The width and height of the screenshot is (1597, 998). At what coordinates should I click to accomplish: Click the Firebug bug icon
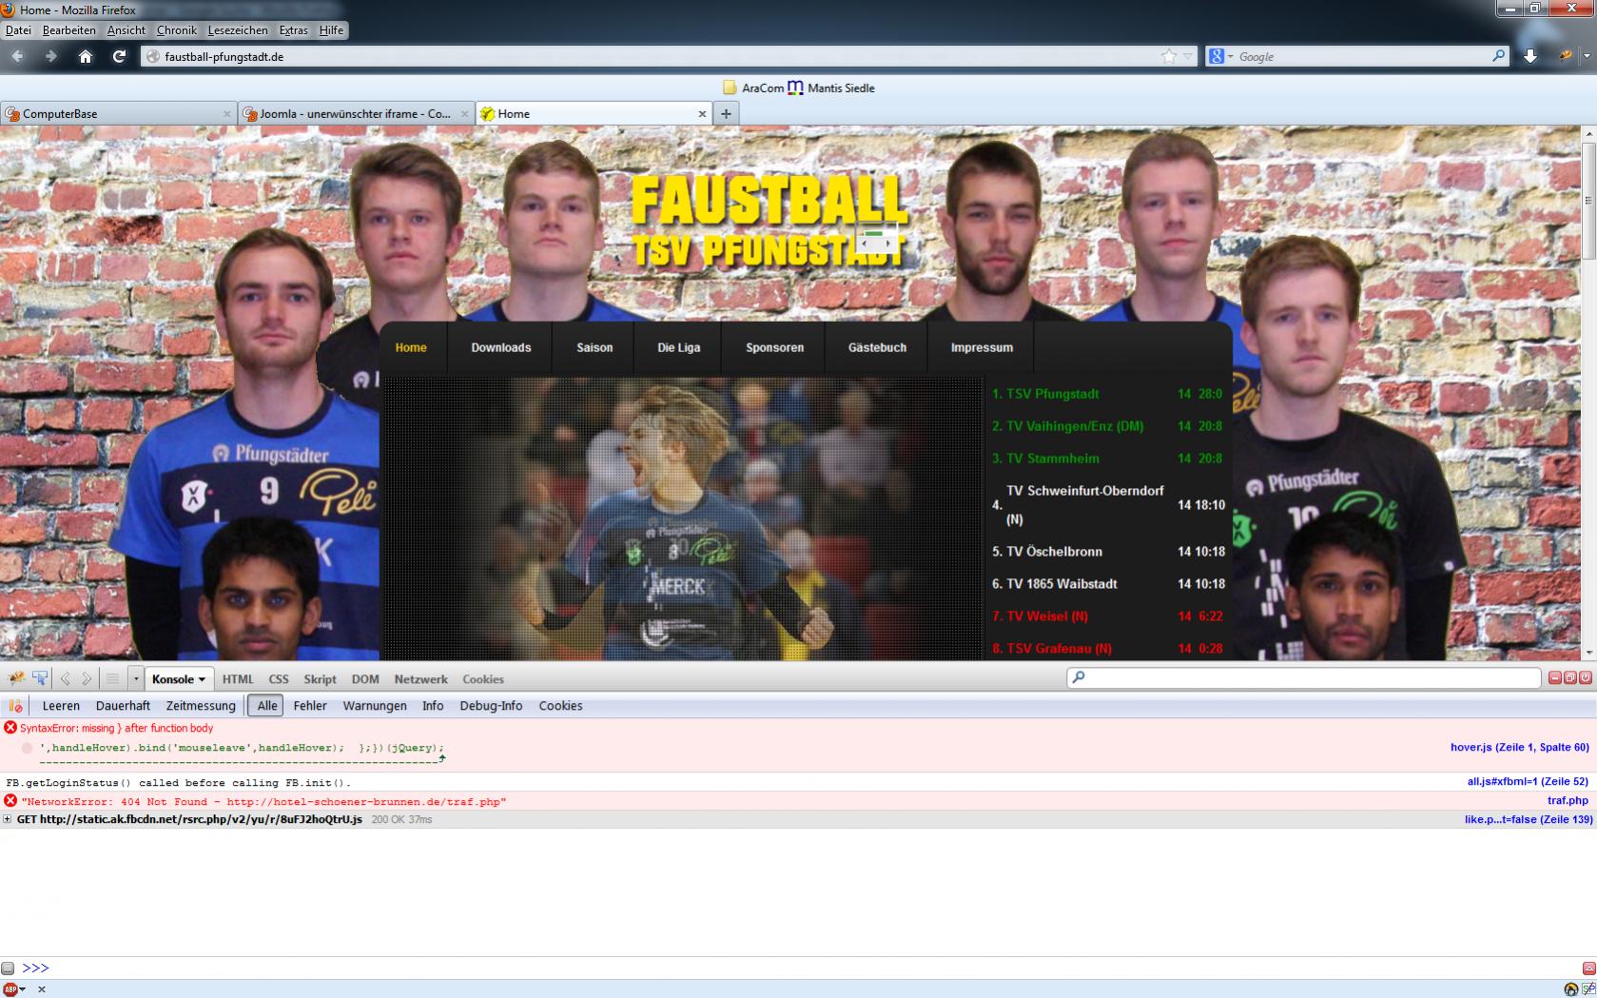pos(15,678)
